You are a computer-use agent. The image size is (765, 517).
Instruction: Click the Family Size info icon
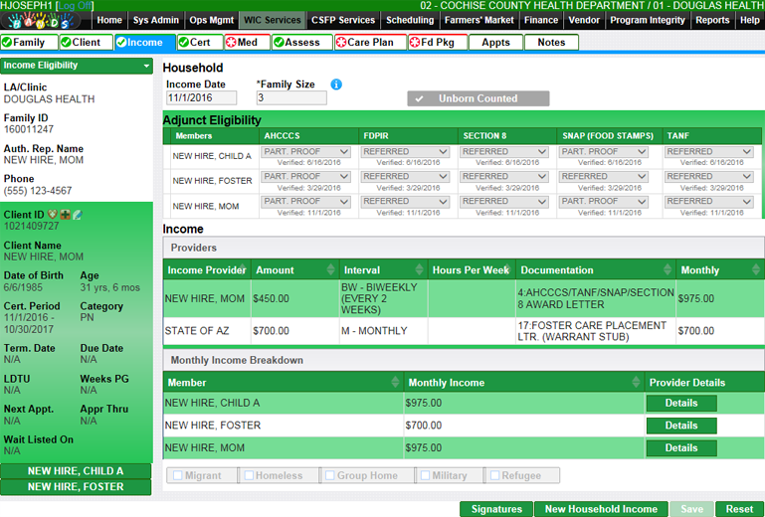coord(336,85)
